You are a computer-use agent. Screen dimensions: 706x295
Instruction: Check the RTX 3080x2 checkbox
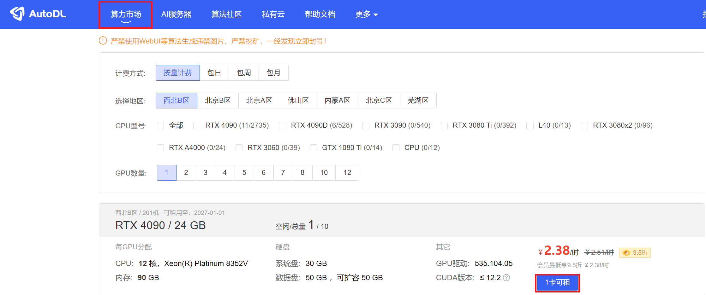pos(584,125)
